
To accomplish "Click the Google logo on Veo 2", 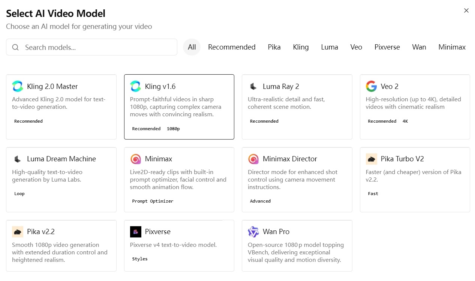I will pos(371,86).
